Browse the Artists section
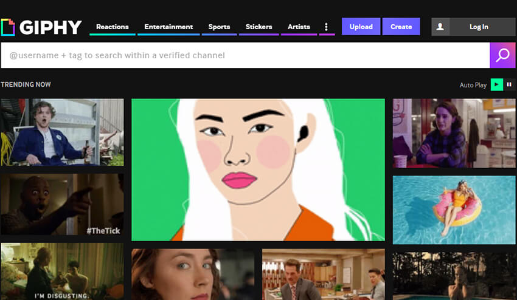This screenshot has width=517, height=300. [299, 27]
